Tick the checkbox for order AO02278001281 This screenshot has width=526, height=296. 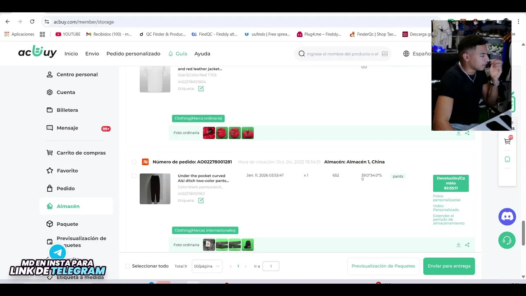pos(134,162)
